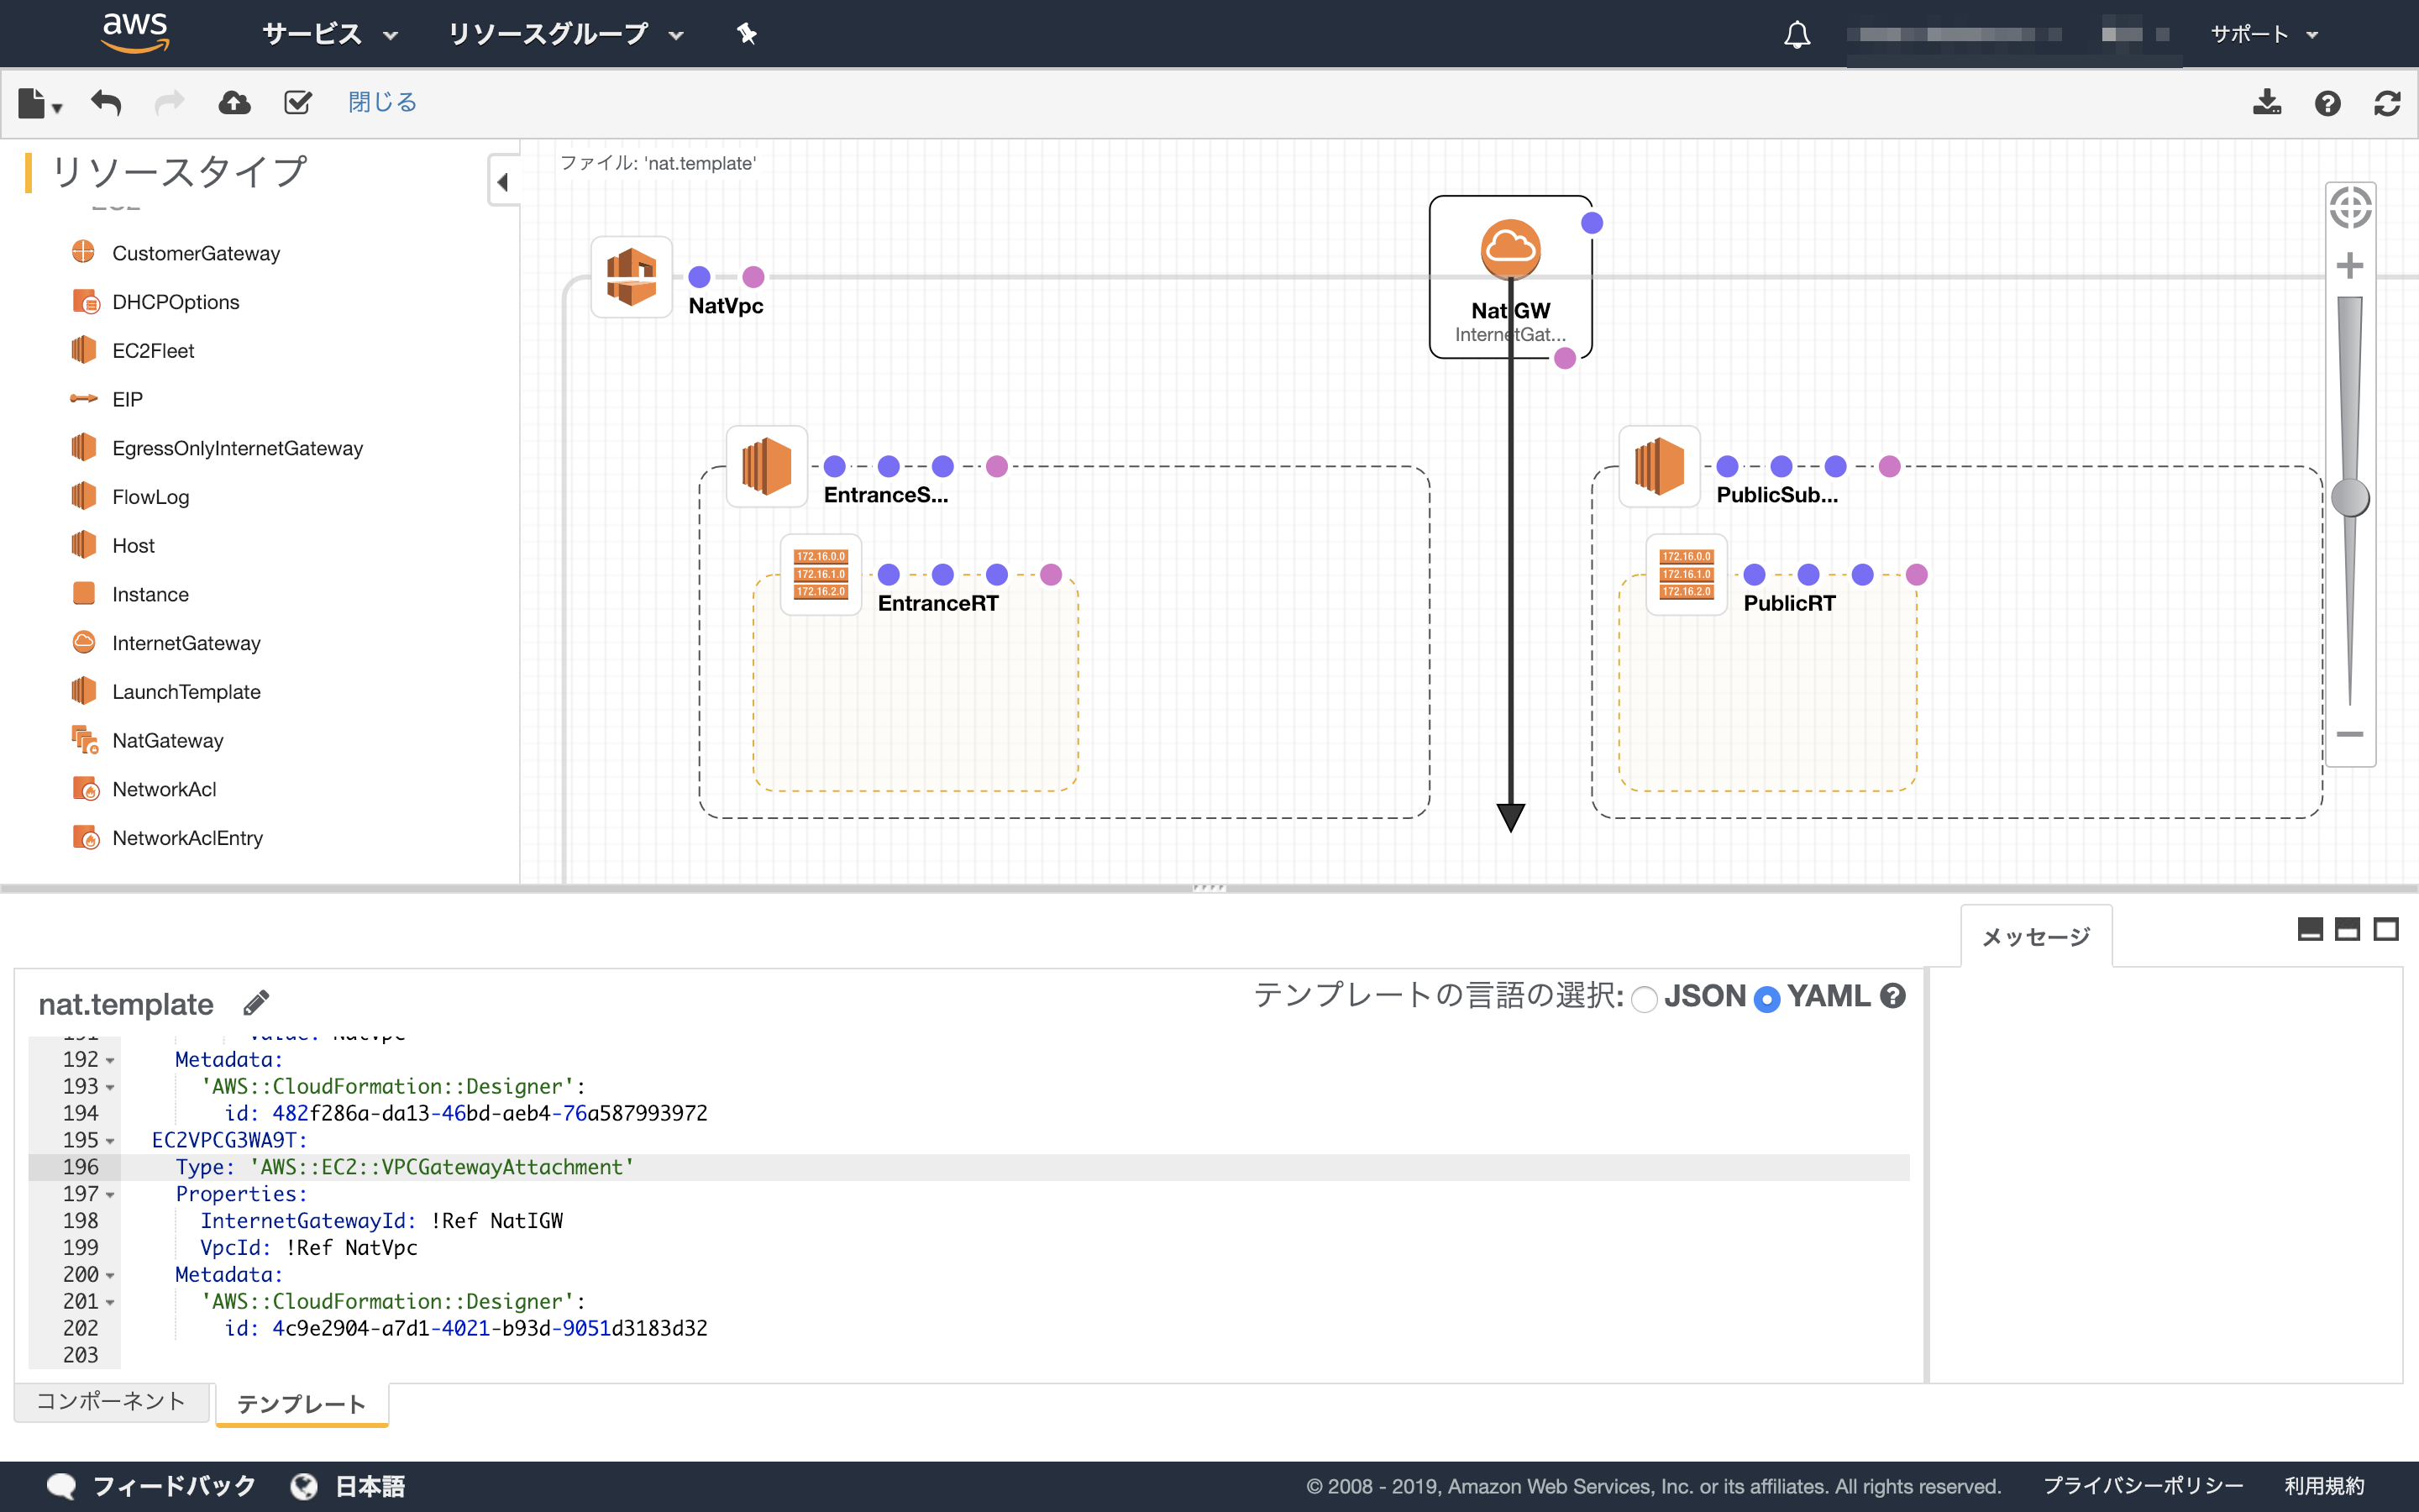
Task: Click the fit-to-window crosshair icon
Action: [2349, 208]
